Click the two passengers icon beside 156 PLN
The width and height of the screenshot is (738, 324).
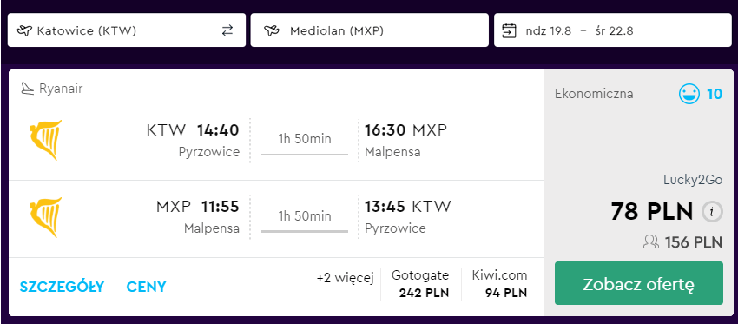pos(651,242)
